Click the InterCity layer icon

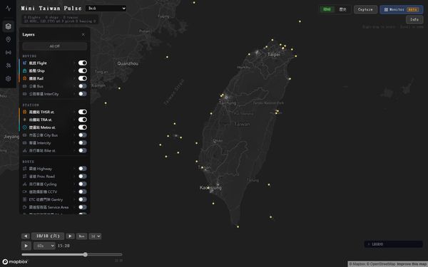click(24, 94)
